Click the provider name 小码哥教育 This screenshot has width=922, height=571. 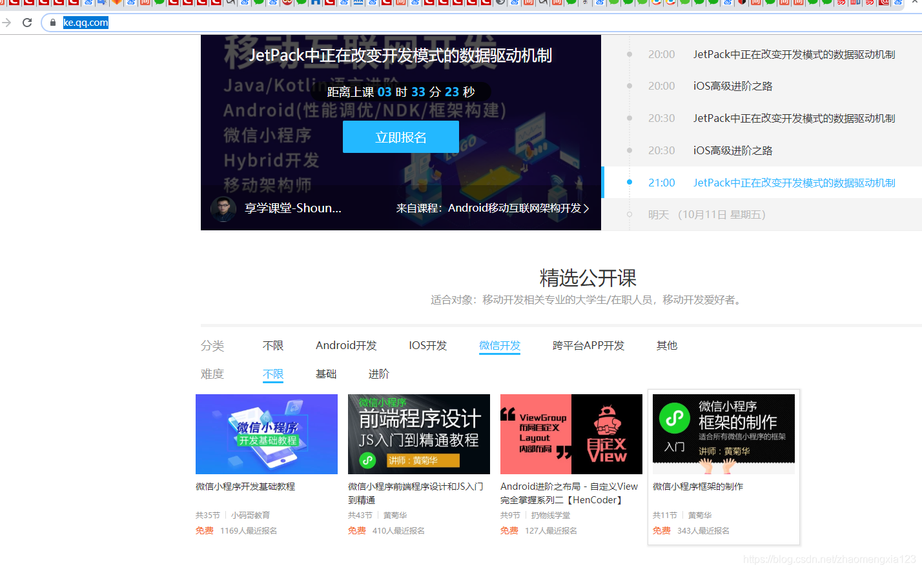(x=251, y=516)
